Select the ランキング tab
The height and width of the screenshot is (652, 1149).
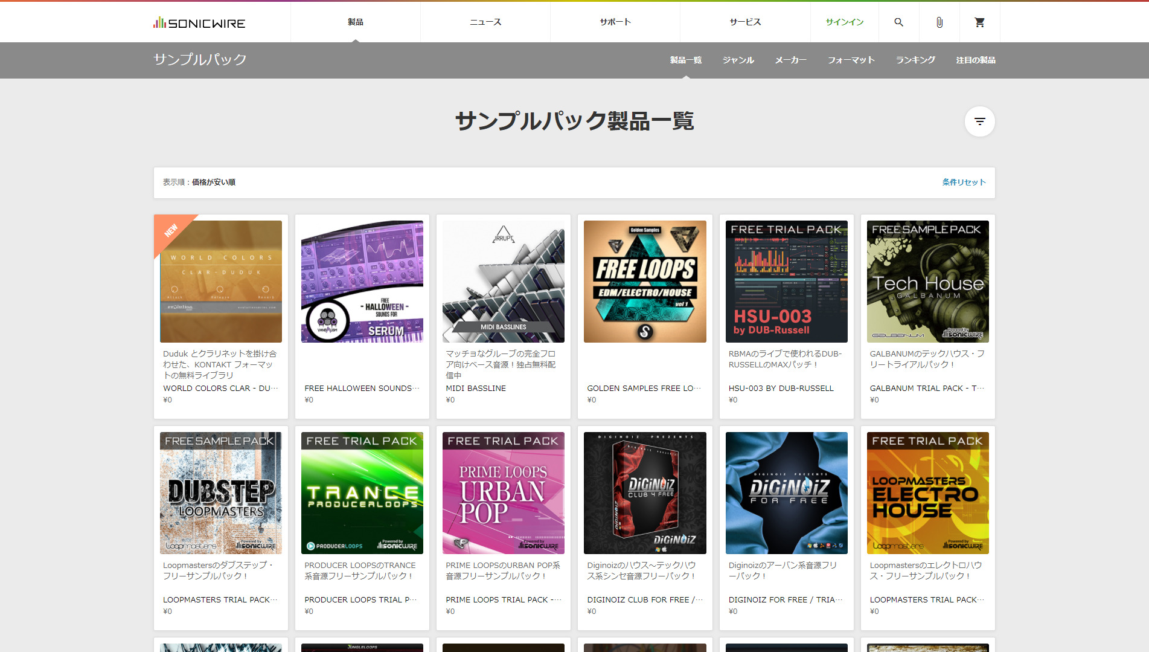point(915,60)
